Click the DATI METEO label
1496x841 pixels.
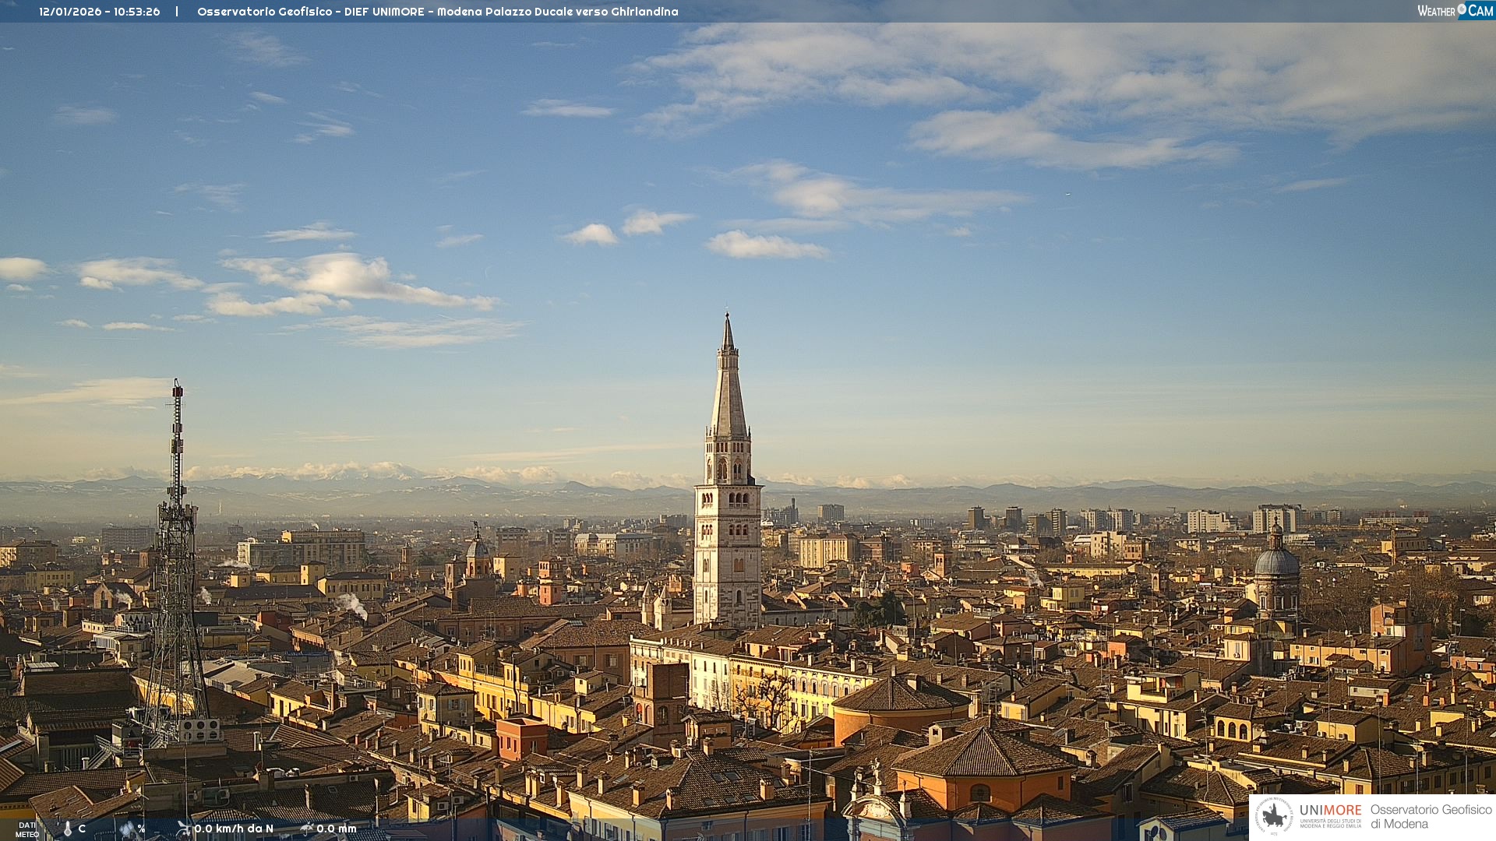point(27,829)
